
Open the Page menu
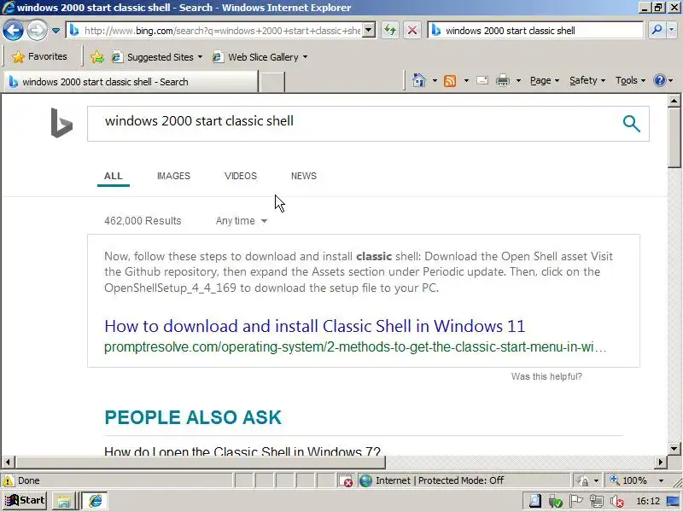tap(545, 80)
